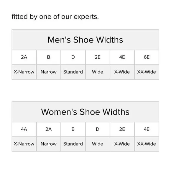This screenshot has height=171, width=171.
Task: Click the men's 2E width cell
Action: pos(98,57)
